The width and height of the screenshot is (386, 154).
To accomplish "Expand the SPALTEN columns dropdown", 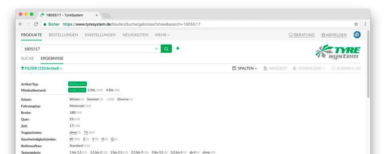I will (x=245, y=68).
